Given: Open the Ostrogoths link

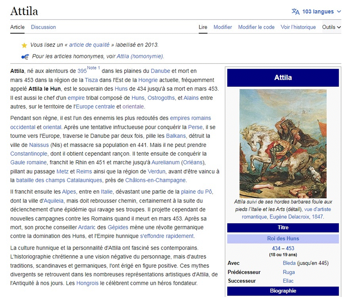Looking at the screenshot, I should pyautogui.click(x=161, y=98).
